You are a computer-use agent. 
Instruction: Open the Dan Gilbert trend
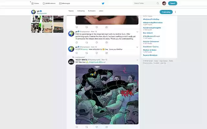pyautogui.click(x=148, y=33)
